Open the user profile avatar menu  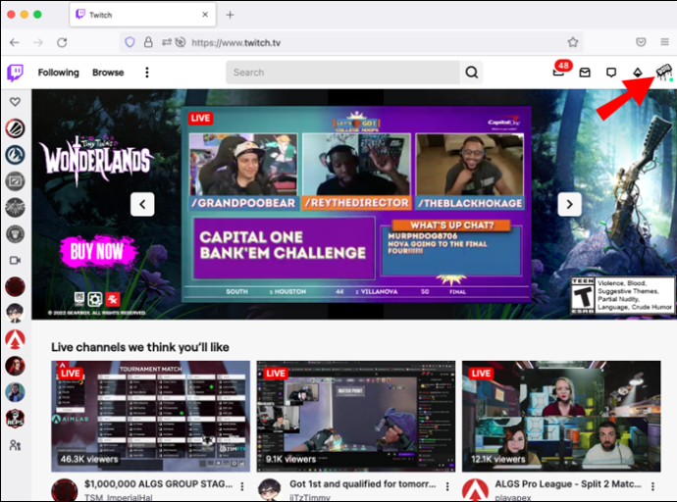pos(663,72)
